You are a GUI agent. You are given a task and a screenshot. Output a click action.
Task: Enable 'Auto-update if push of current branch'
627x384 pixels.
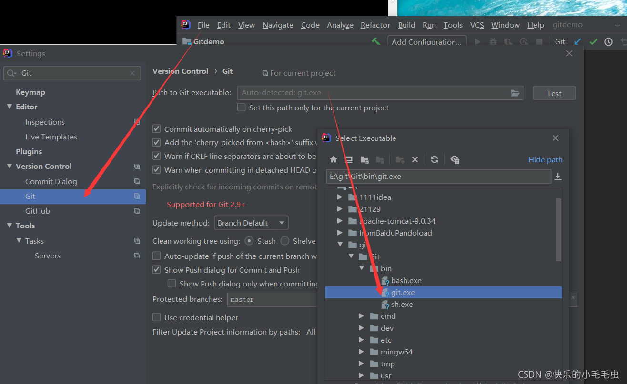[156, 256]
